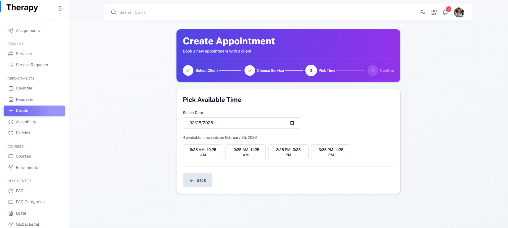Viewport: 508px width, 228px height.
Task: Open the language translation icon
Action: point(423,12)
